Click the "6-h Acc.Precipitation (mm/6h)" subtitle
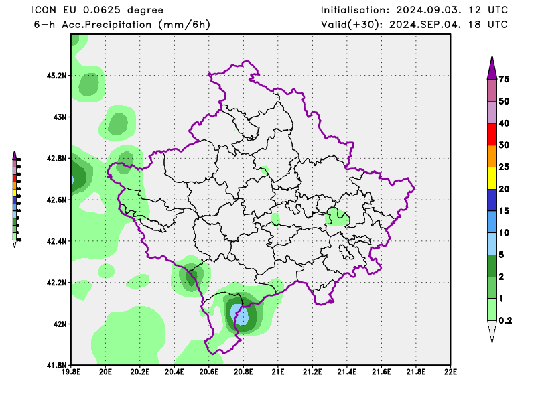536x414 pixels. [122, 25]
